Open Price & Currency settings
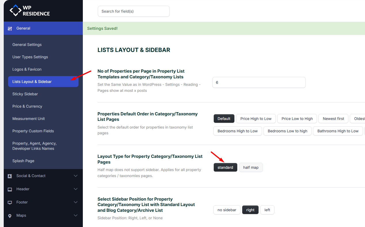Screen dimensions: 365x227 pyautogui.click(x=27, y=106)
